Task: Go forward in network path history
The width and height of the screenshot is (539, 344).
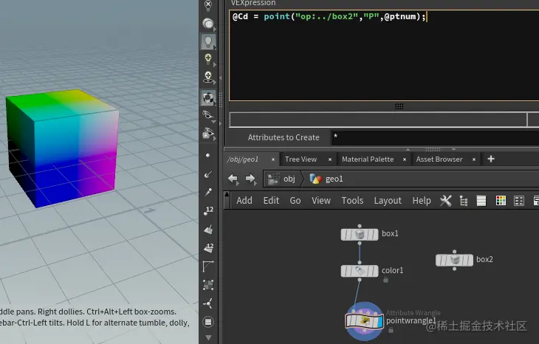Action: pyautogui.click(x=250, y=179)
